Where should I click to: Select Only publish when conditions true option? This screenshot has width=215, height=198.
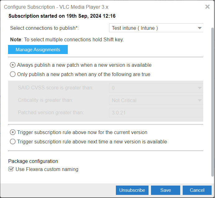tap(13, 74)
